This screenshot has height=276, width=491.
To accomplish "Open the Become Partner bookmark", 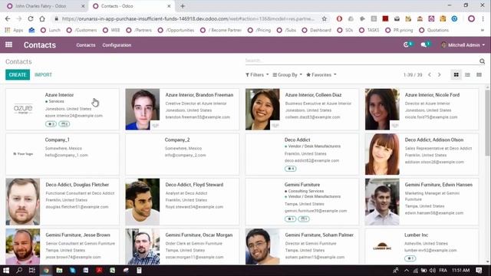I will [x=221, y=31].
